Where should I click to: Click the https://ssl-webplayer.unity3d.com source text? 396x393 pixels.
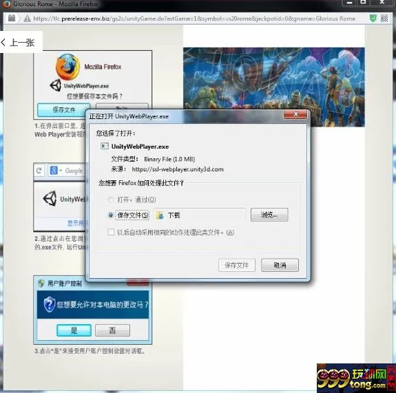click(x=178, y=169)
